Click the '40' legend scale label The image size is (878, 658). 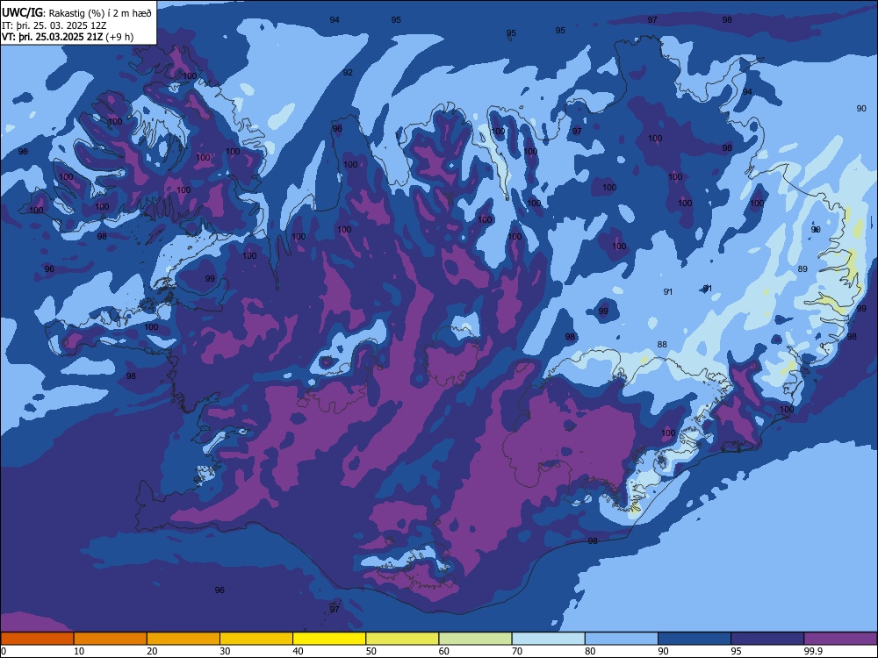[x=298, y=651]
